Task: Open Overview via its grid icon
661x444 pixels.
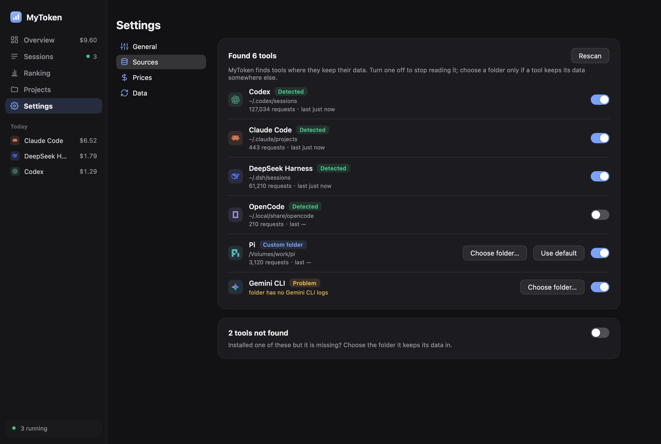Action: pos(14,40)
